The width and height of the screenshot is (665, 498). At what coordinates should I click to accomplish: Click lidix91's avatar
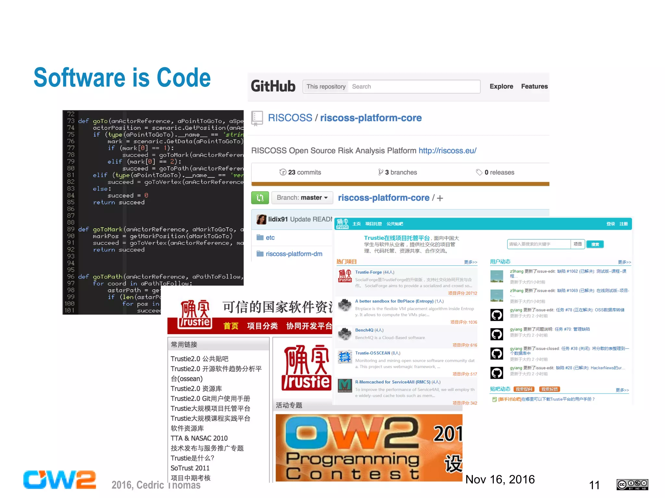point(261,219)
